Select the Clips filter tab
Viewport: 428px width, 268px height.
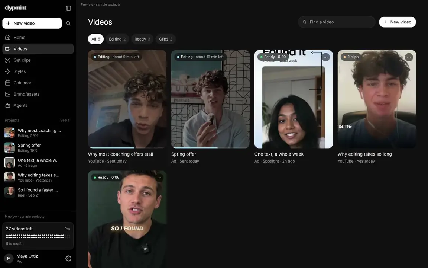(x=165, y=39)
